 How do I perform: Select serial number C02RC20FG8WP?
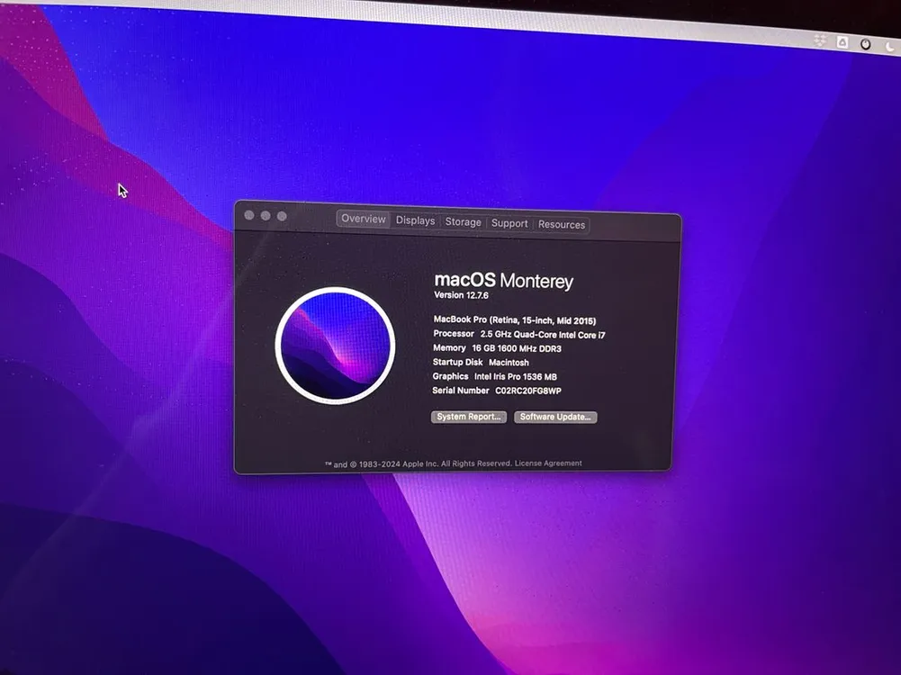(x=528, y=391)
